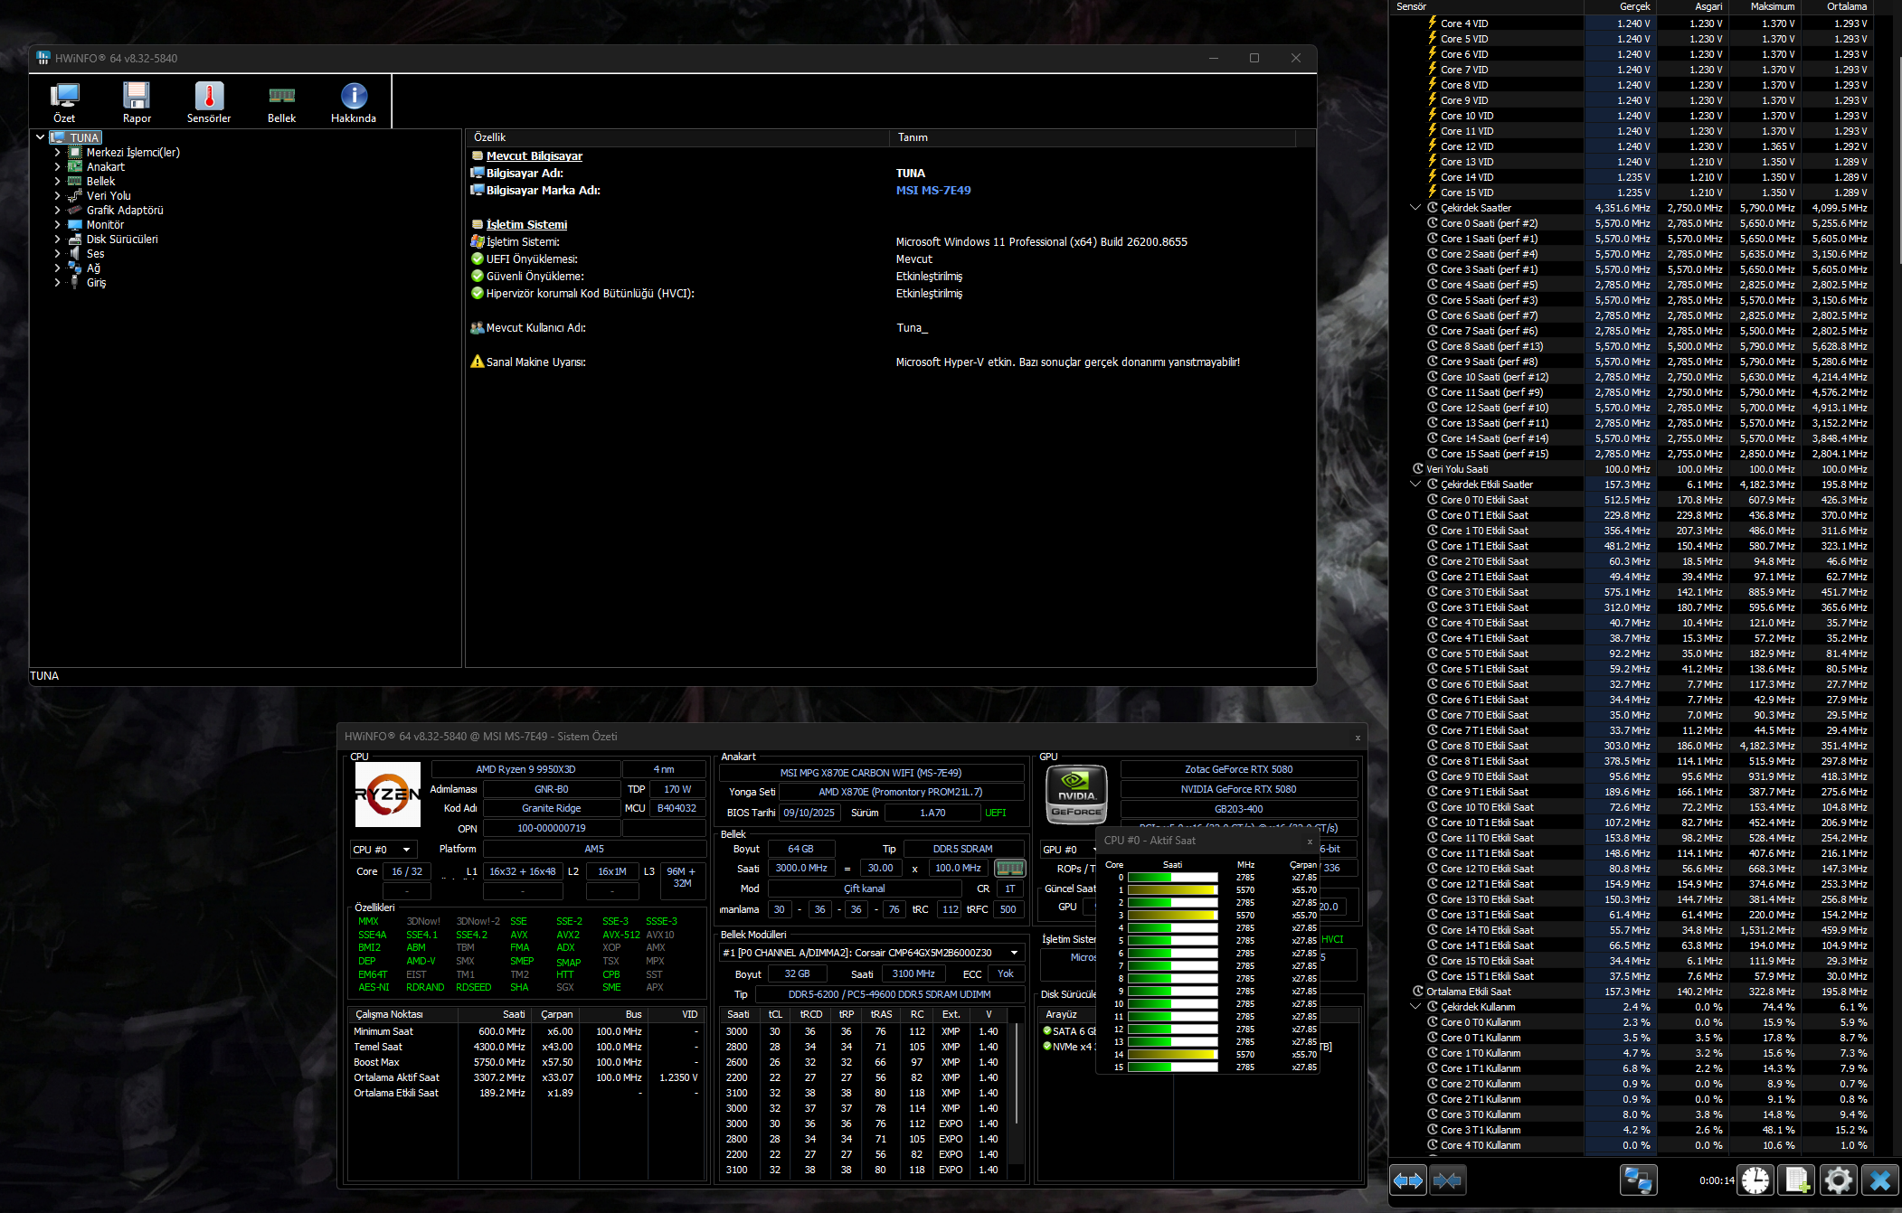1902x1213 pixels.
Task: Select Monitör in the device tree
Action: coord(105,225)
